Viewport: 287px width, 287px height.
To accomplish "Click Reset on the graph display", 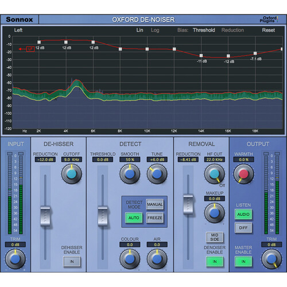I will click(269, 30).
